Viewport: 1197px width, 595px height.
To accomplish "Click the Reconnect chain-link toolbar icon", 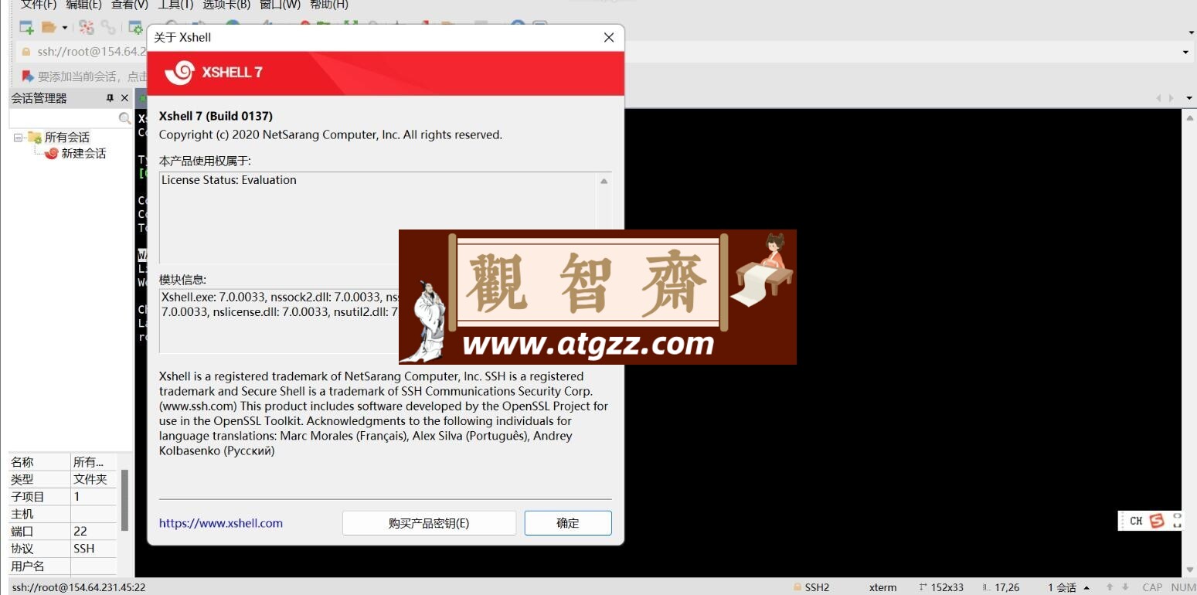I will click(108, 28).
